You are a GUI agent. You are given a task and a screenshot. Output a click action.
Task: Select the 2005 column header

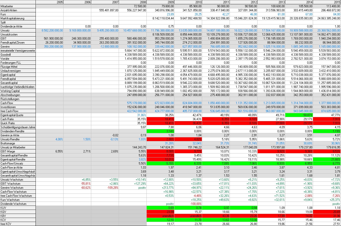tap(50, 2)
